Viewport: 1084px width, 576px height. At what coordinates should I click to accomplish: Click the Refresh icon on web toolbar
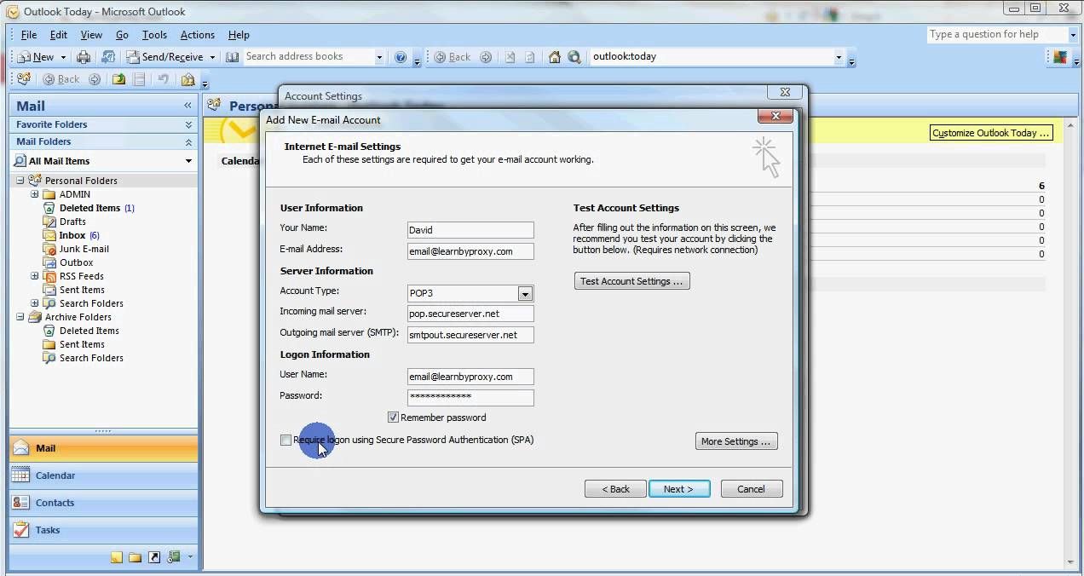[x=529, y=57]
